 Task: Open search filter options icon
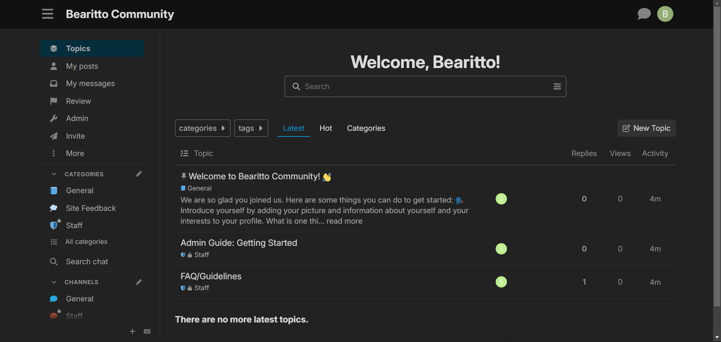click(x=557, y=86)
